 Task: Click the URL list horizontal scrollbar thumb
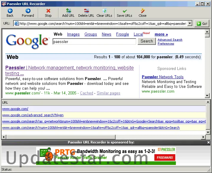tap(61, 137)
